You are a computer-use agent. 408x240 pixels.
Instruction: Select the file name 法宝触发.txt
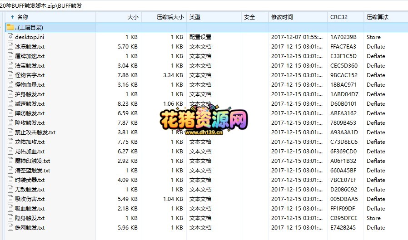30,66
